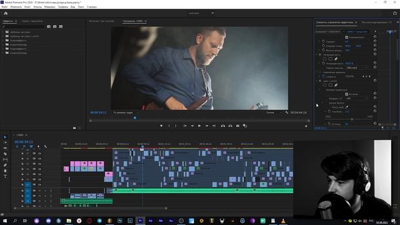Open the File menu
Screen dimensions: 400x225
[4, 7]
